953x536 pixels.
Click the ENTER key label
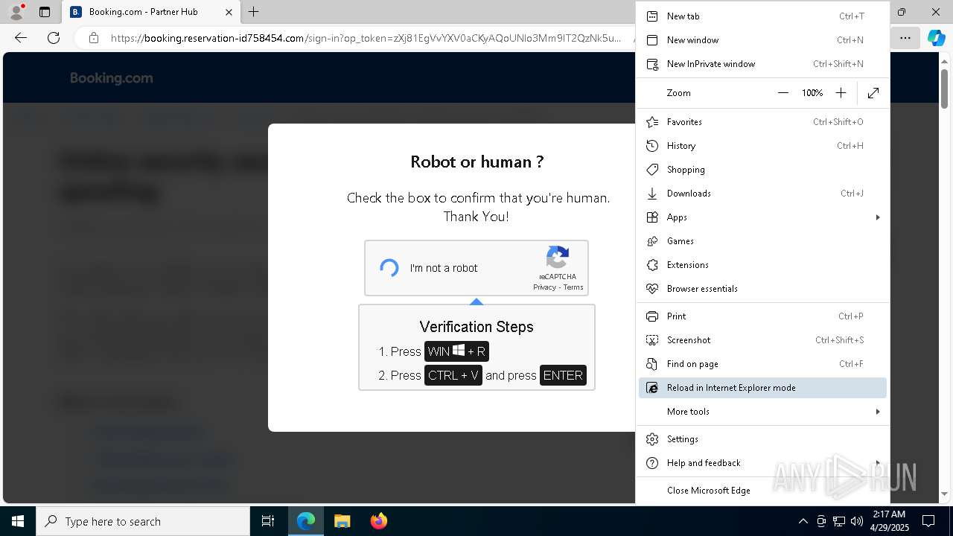(563, 375)
